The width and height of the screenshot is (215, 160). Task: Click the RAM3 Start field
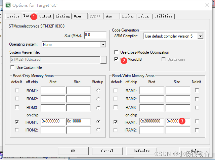(152, 108)
